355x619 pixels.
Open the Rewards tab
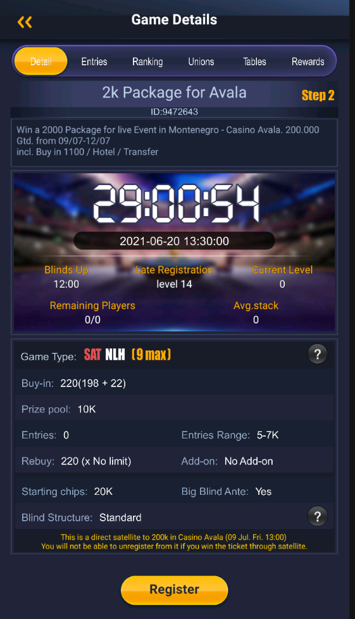pos(308,61)
